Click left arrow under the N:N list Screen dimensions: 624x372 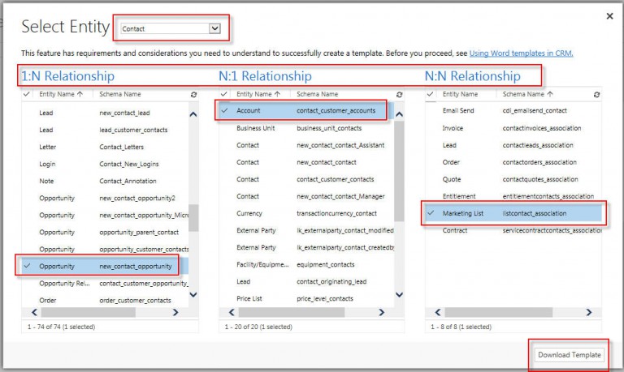pyautogui.click(x=438, y=313)
